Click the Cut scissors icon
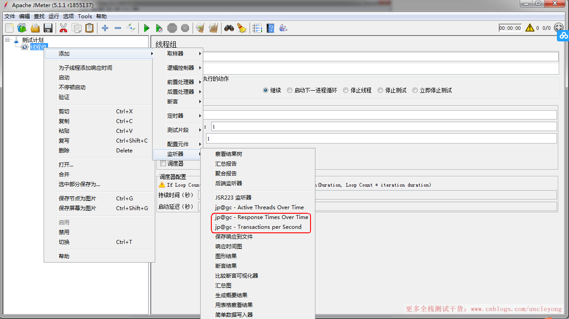 coord(63,28)
